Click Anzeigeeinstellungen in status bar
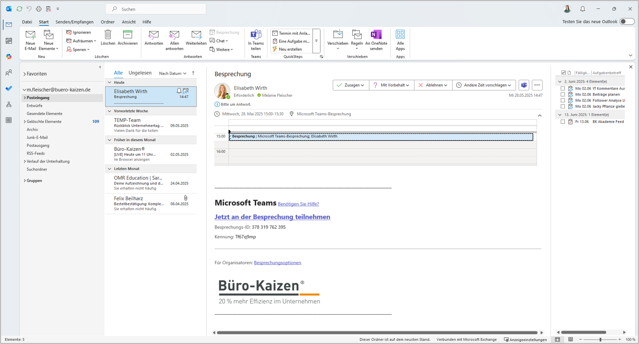The width and height of the screenshot is (639, 344). 525,340
